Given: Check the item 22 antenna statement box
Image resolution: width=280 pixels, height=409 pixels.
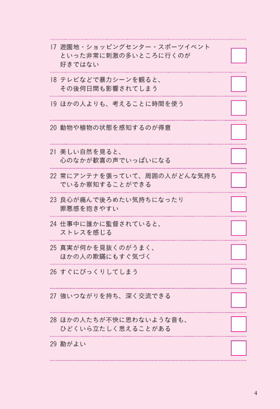Looking at the screenshot, I should (238, 180).
